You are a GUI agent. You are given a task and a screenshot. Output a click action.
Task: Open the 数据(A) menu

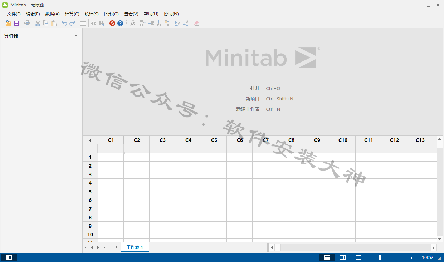(x=52, y=14)
